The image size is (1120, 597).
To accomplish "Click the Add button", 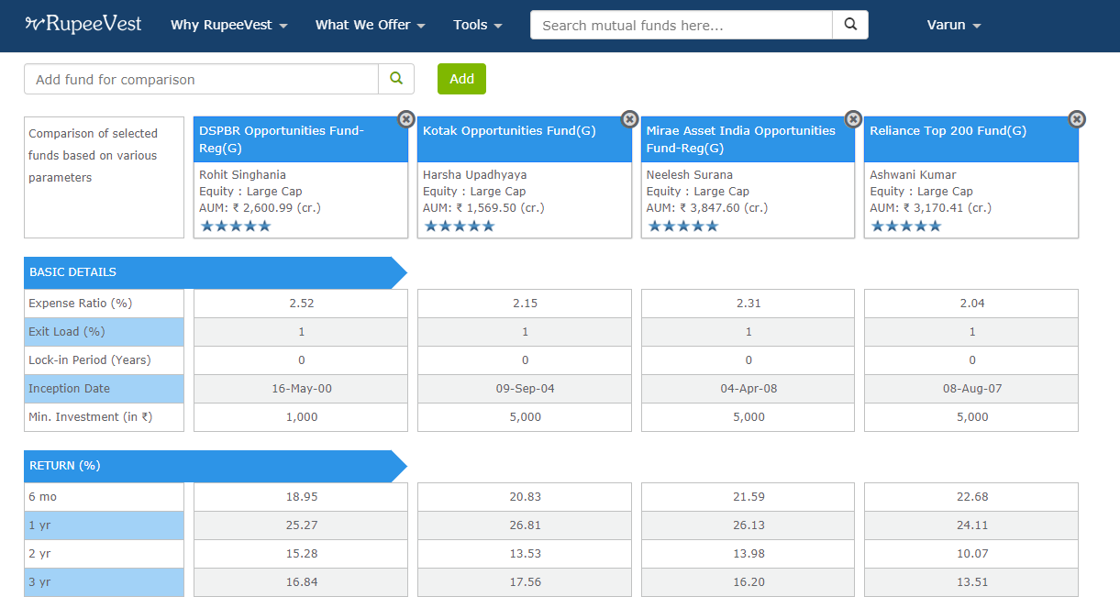I will (461, 79).
